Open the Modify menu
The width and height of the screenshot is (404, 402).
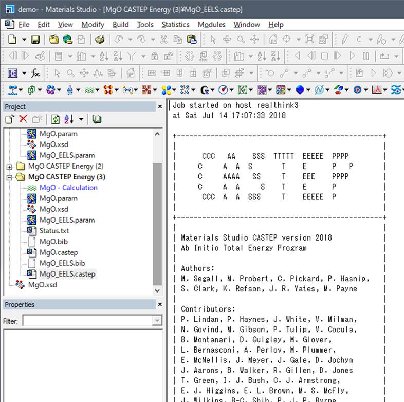[93, 25]
